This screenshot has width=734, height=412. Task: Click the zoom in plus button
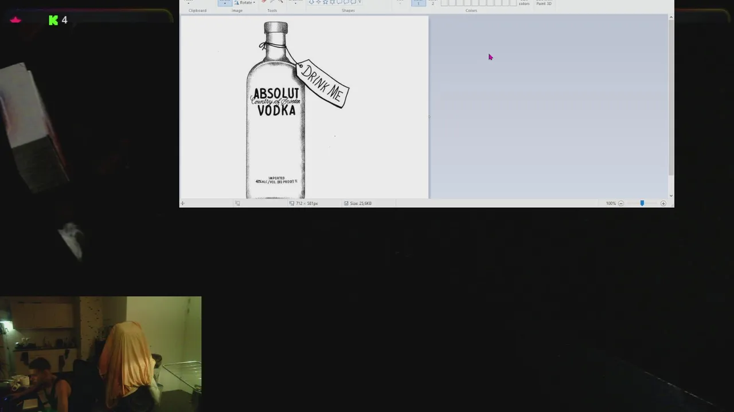click(663, 203)
